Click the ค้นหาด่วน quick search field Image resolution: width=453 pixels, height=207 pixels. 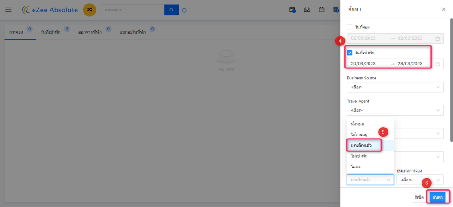click(132, 10)
